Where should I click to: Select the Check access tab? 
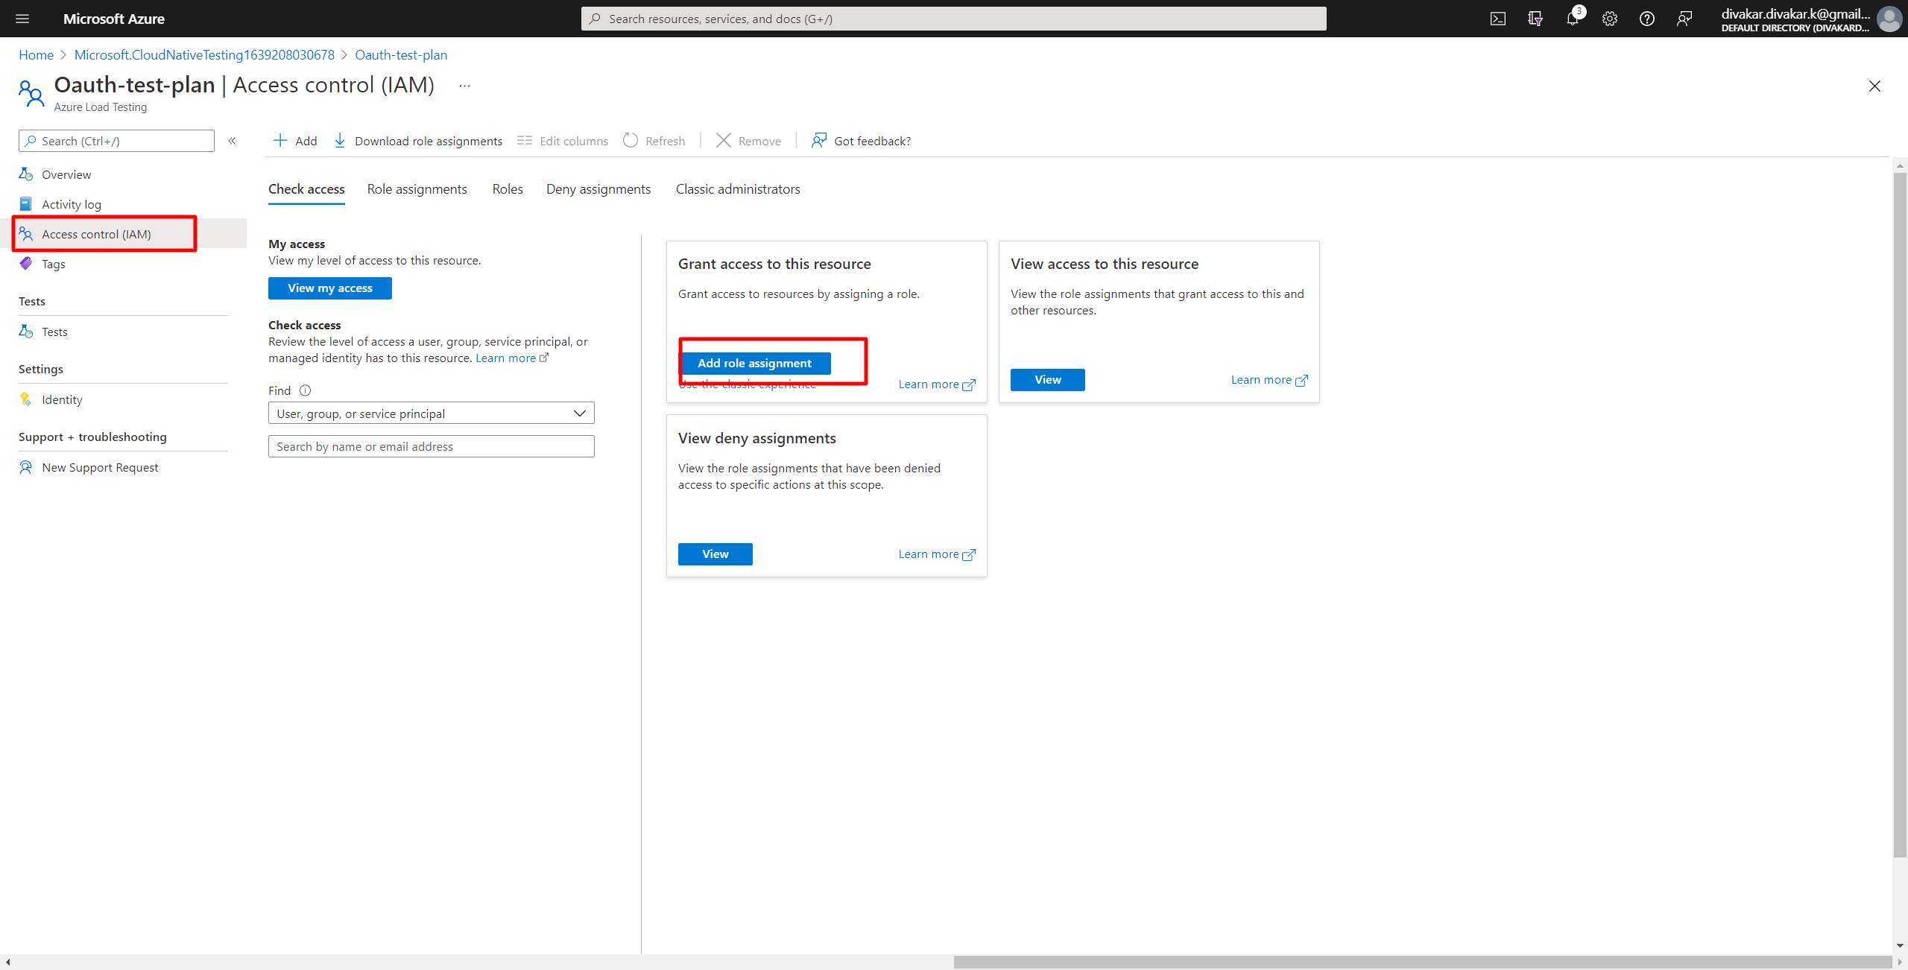[306, 189]
